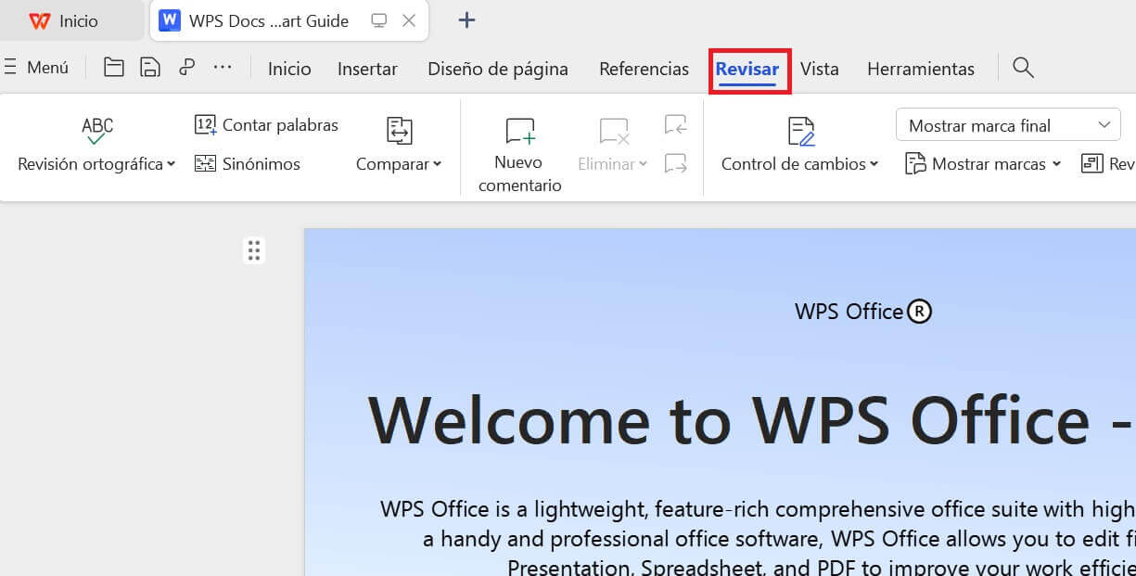
Task: Click the Save document icon
Action: click(x=149, y=67)
